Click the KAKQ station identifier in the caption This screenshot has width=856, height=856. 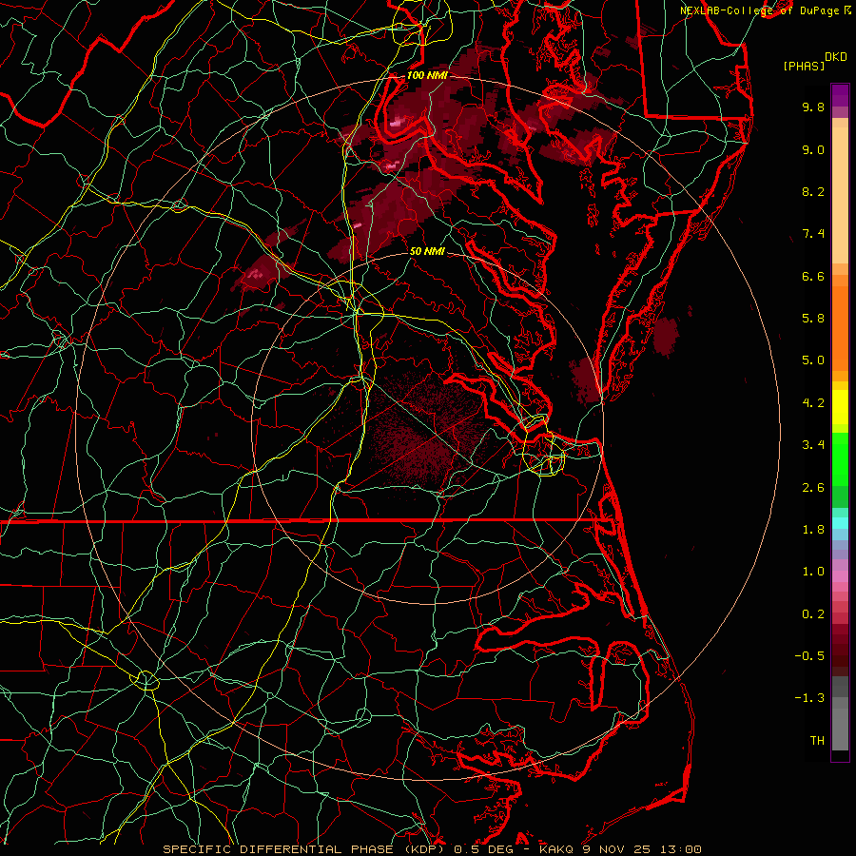coord(555,849)
